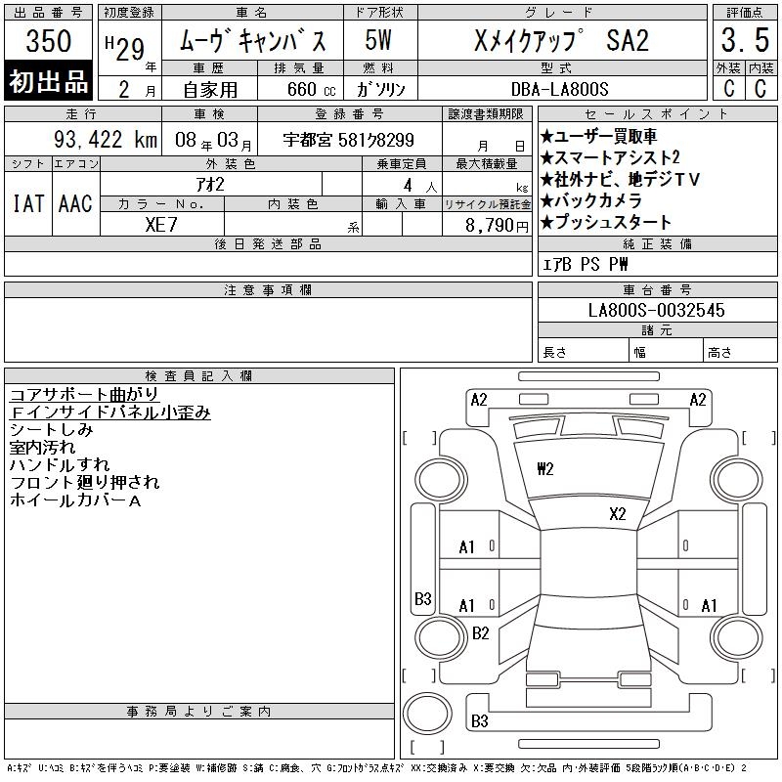782x782 pixels.
Task: Select sales point ★プッシュスタート
Action: coord(606,222)
